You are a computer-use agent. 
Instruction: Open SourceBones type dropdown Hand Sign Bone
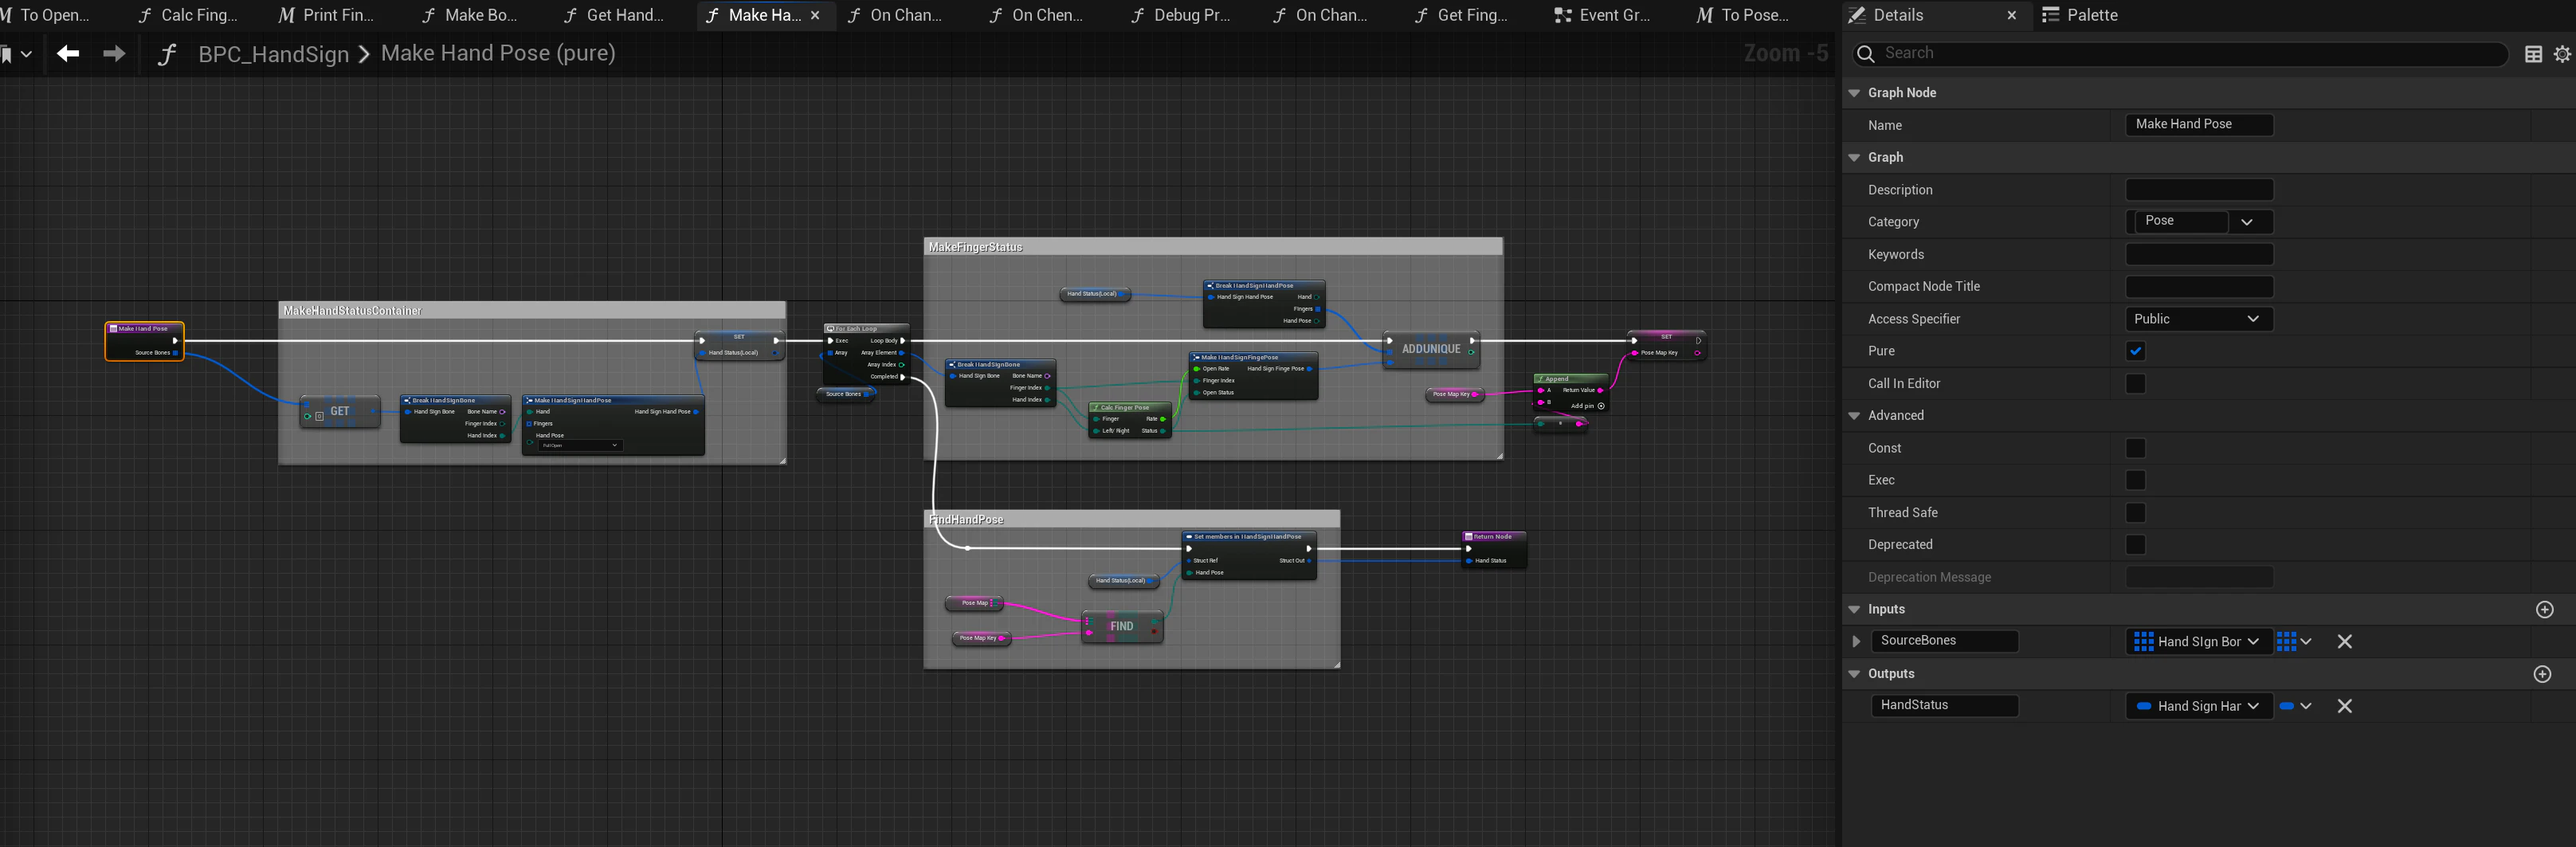(2199, 642)
